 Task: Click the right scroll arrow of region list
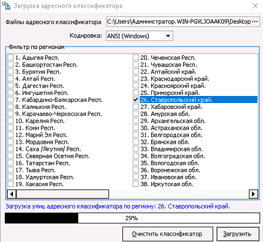253,194
